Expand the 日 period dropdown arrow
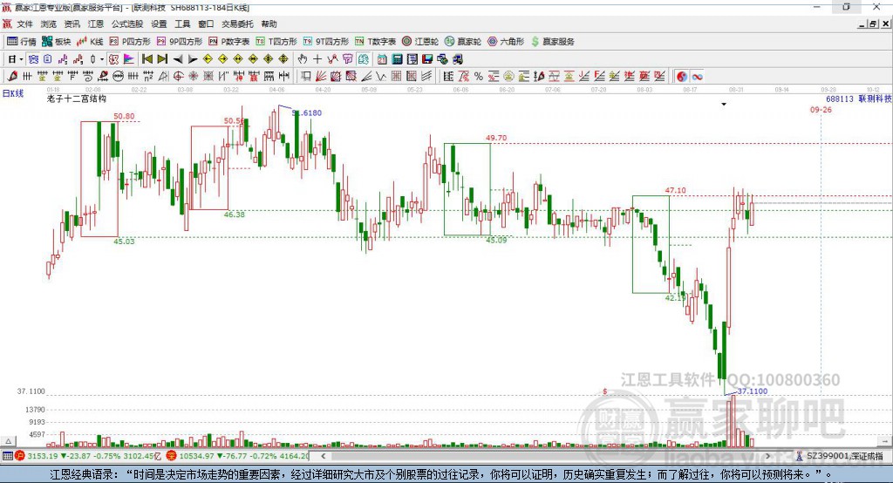This screenshot has width=893, height=483. tap(22, 59)
